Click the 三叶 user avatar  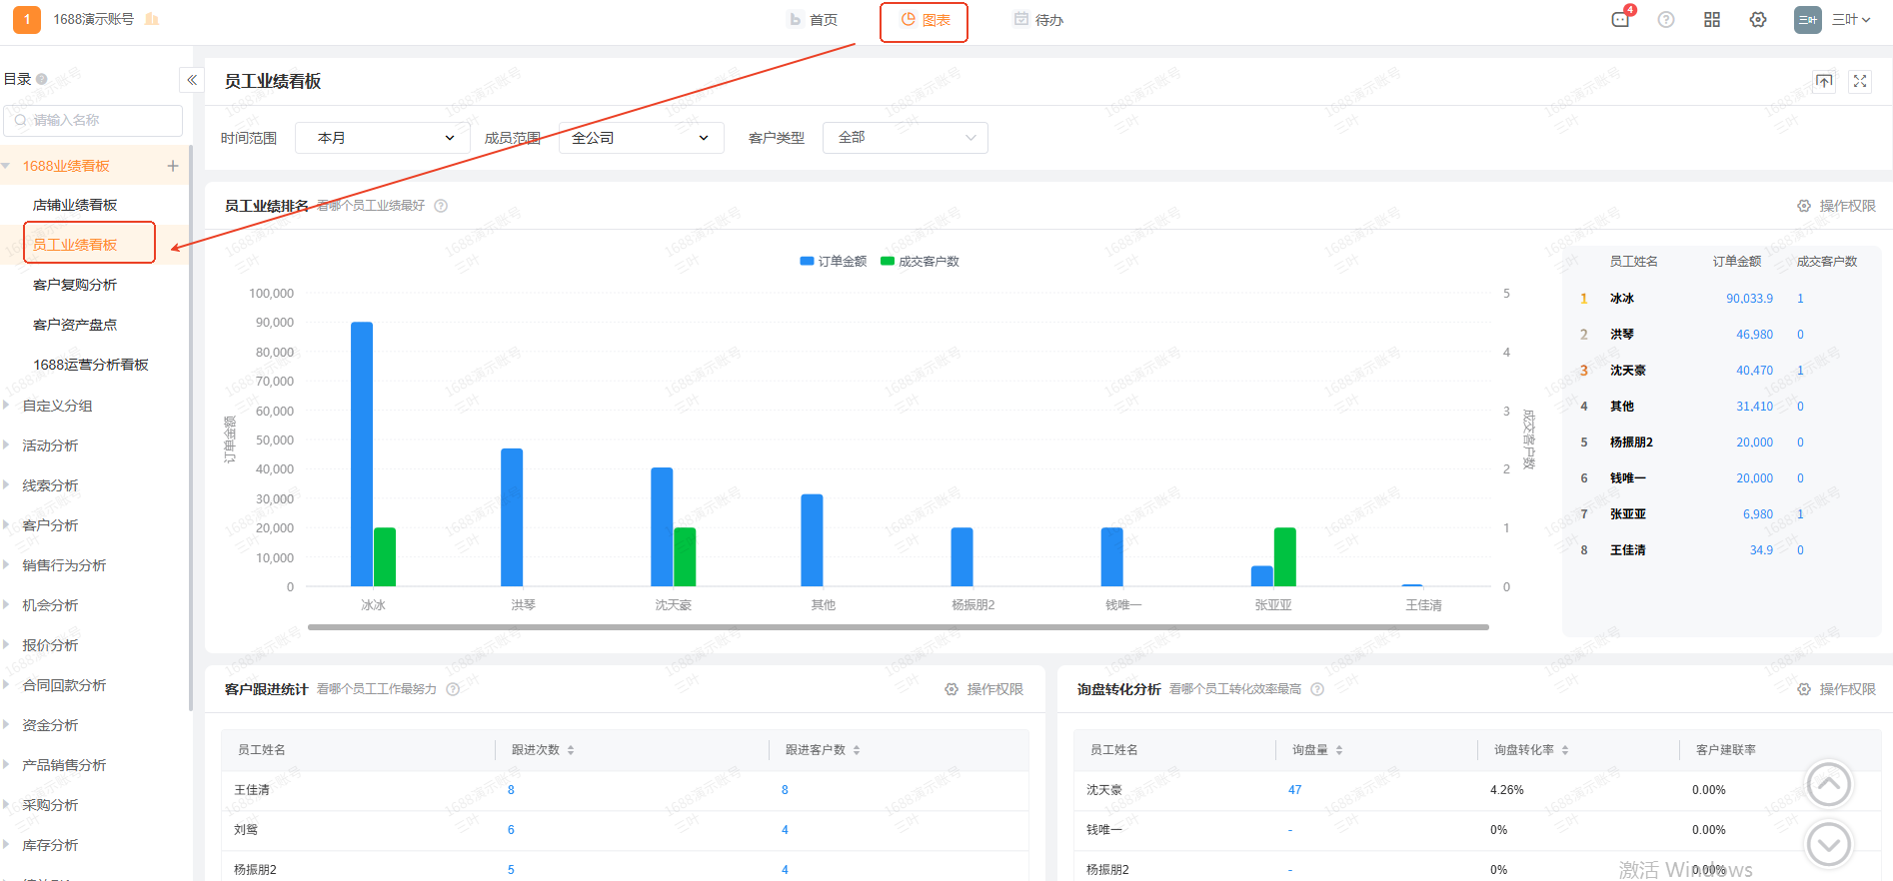point(1808,20)
